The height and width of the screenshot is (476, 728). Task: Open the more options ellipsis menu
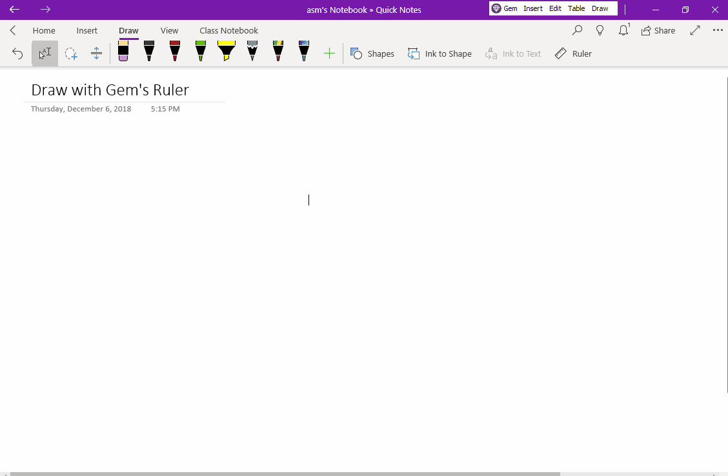718,30
